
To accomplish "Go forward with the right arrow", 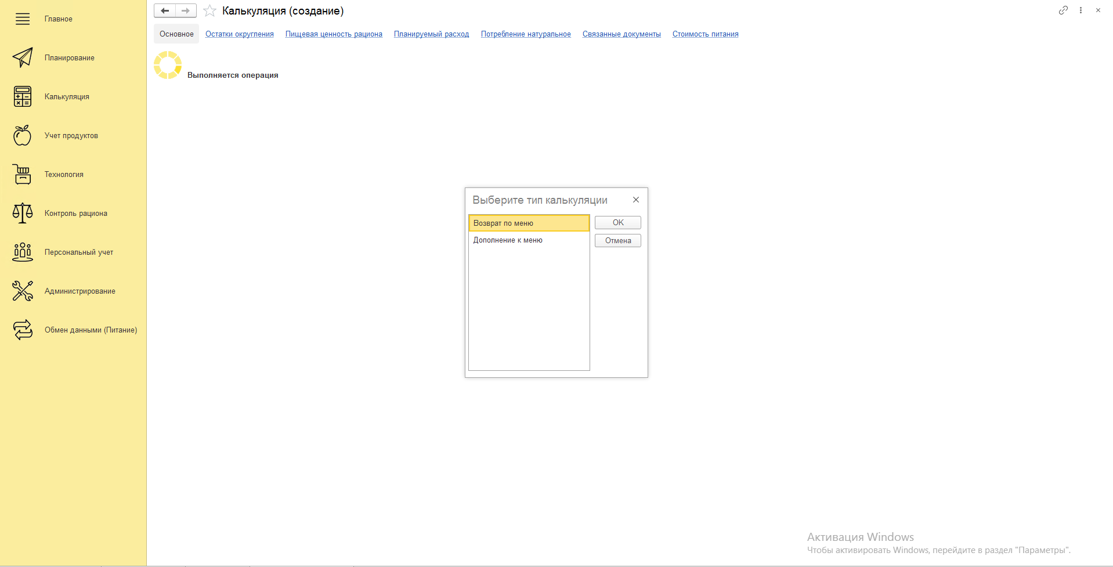I will tap(186, 11).
